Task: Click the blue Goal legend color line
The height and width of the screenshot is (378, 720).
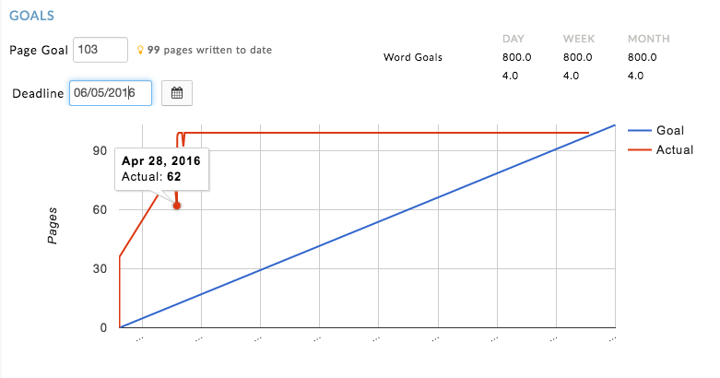Action: coord(639,130)
